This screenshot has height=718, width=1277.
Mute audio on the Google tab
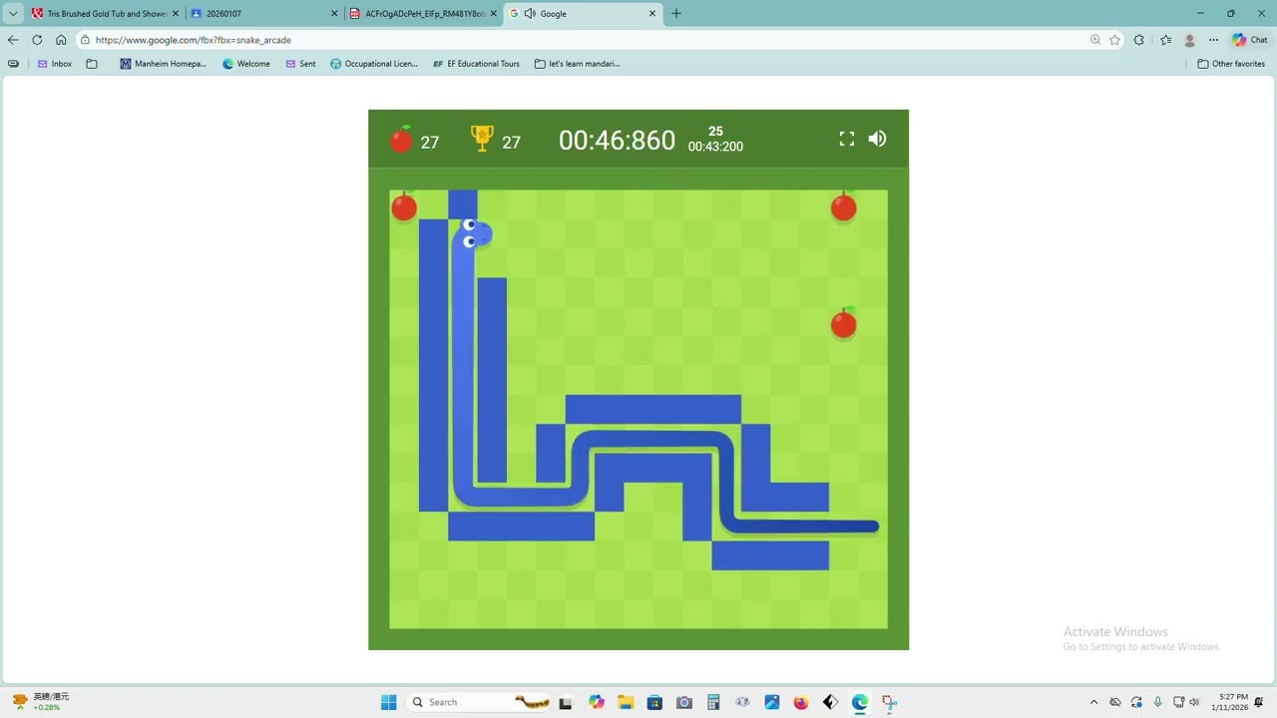click(530, 14)
